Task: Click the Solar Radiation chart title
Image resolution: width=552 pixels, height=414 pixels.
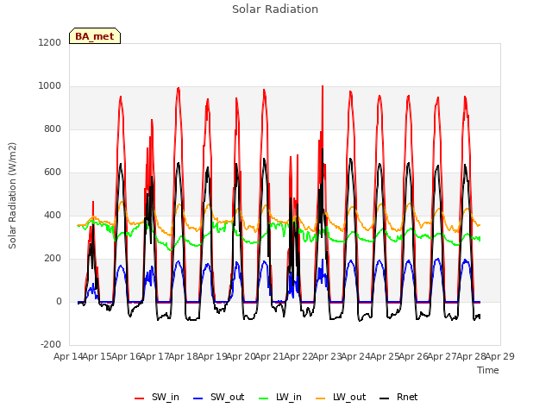Action: [275, 9]
